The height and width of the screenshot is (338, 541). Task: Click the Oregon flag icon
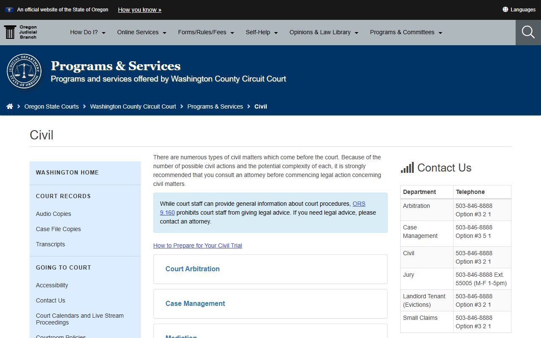9,10
